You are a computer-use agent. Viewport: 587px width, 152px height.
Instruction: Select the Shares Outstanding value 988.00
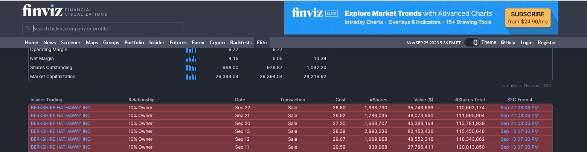(230, 68)
